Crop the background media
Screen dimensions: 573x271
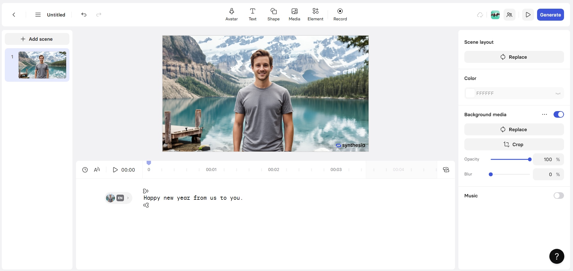point(514,144)
